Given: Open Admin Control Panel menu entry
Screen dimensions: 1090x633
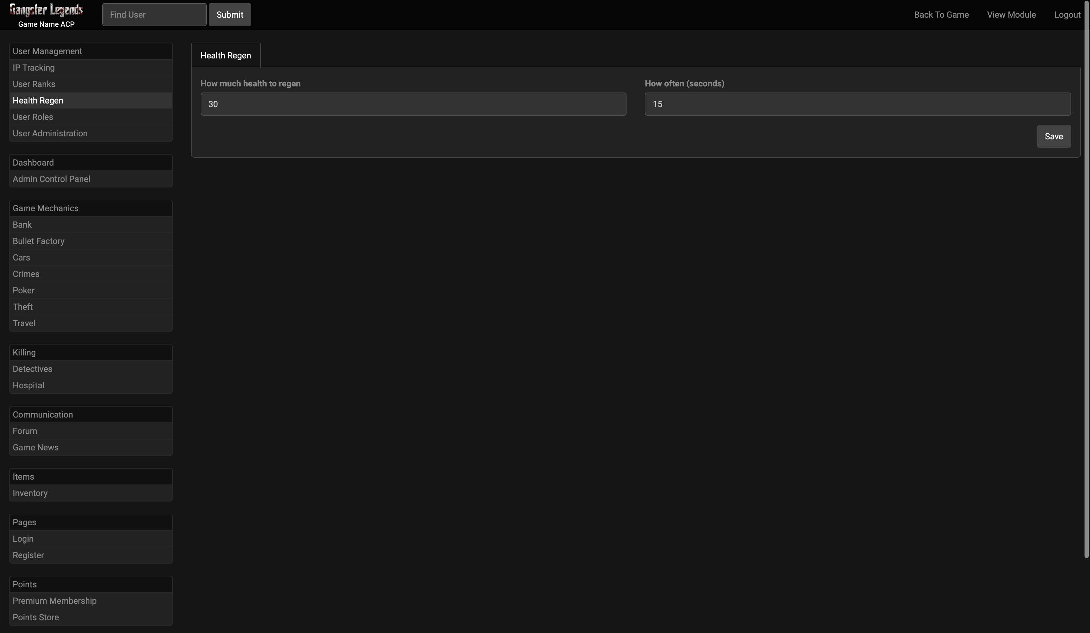Looking at the screenshot, I should coord(51,179).
